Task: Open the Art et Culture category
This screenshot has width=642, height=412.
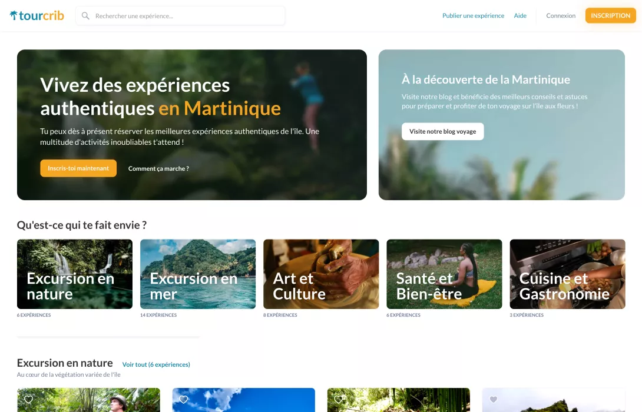Action: [321, 274]
